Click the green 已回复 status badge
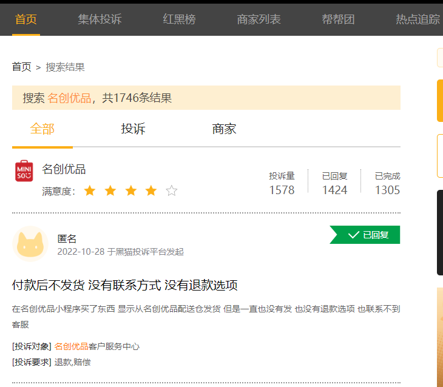Screen dimensions: 443x387 [x=365, y=235]
